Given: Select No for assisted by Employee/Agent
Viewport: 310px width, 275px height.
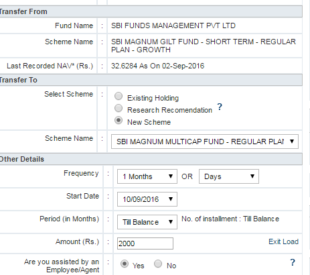Looking at the screenshot, I should click(158, 264).
